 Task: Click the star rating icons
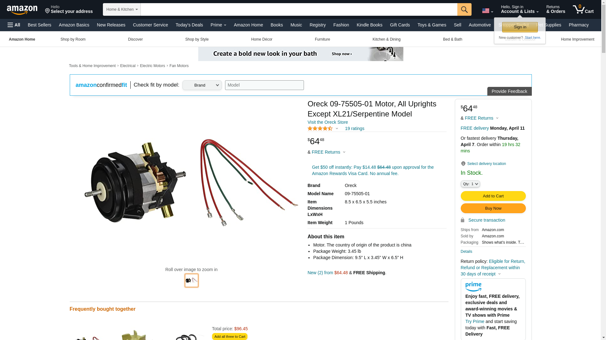320,128
